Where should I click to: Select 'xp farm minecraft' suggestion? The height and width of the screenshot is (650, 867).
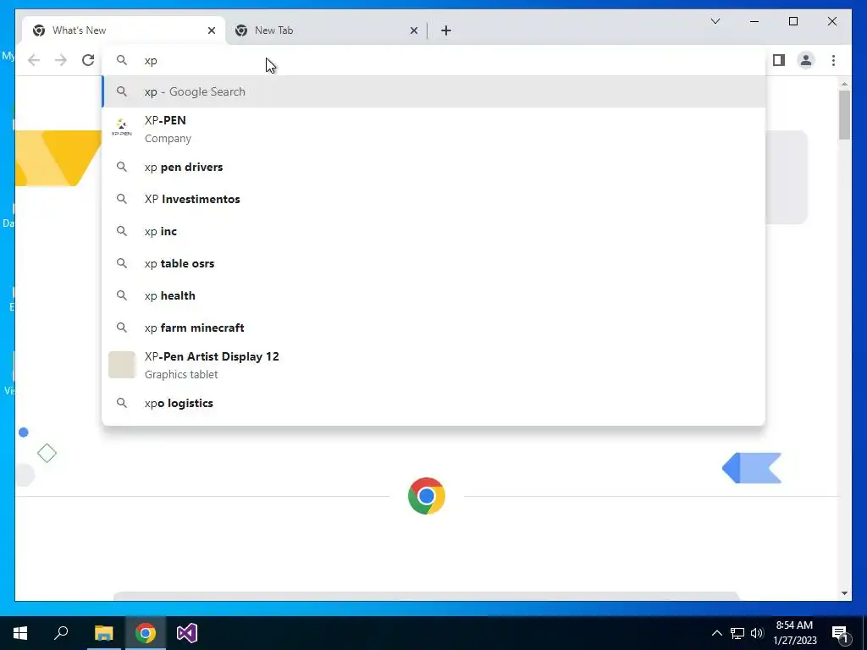[x=433, y=328]
